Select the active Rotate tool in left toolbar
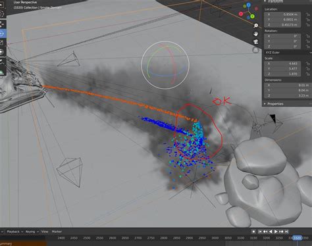 (x=2, y=34)
